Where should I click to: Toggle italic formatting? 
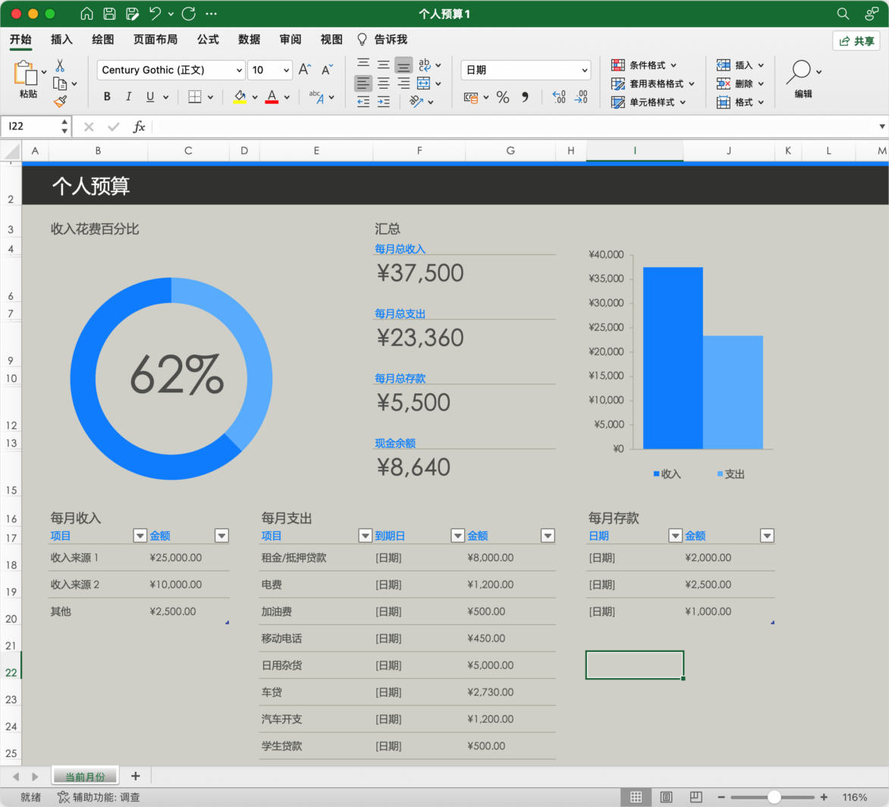pyautogui.click(x=129, y=97)
